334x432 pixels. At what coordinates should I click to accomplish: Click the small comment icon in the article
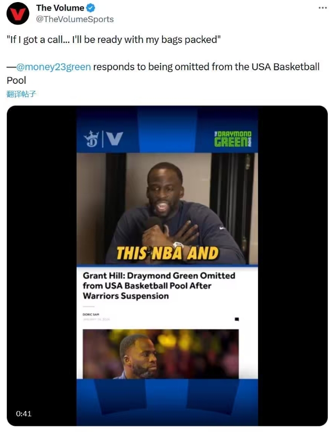(x=236, y=319)
